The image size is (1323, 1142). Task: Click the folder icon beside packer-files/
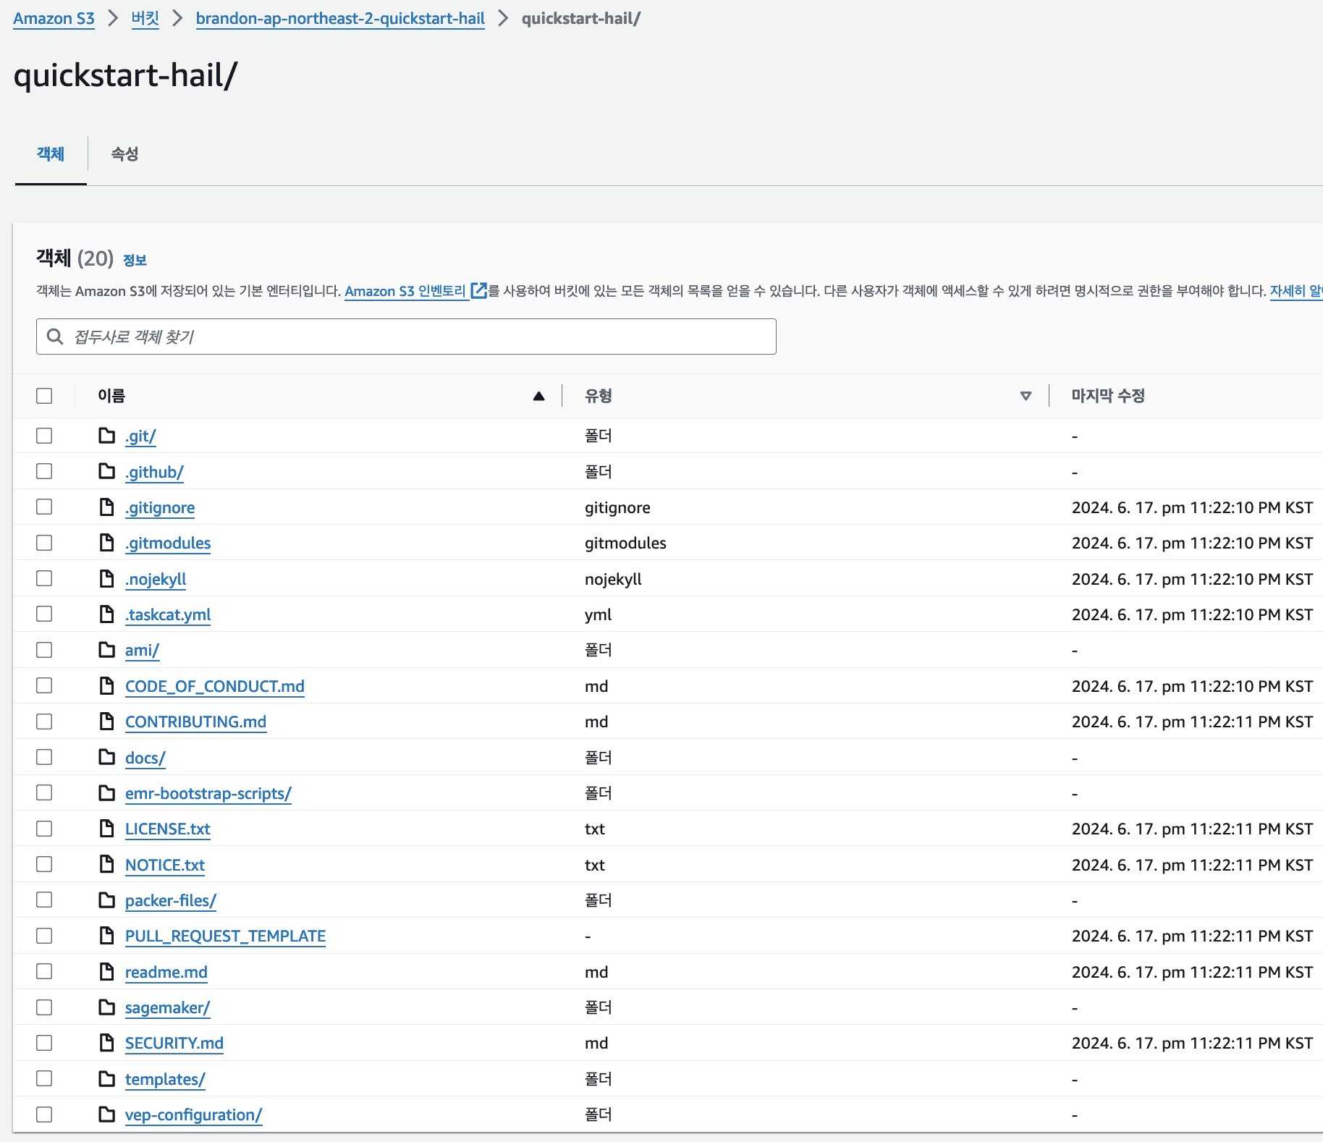click(x=107, y=900)
